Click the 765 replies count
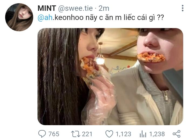The height and width of the screenshot is (140, 194). 53,134
